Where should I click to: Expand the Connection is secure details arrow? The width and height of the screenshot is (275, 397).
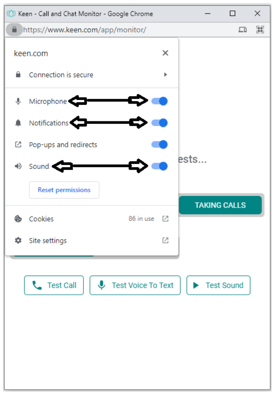[165, 75]
